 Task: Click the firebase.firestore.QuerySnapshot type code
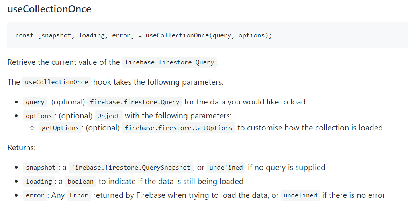tap(131, 168)
